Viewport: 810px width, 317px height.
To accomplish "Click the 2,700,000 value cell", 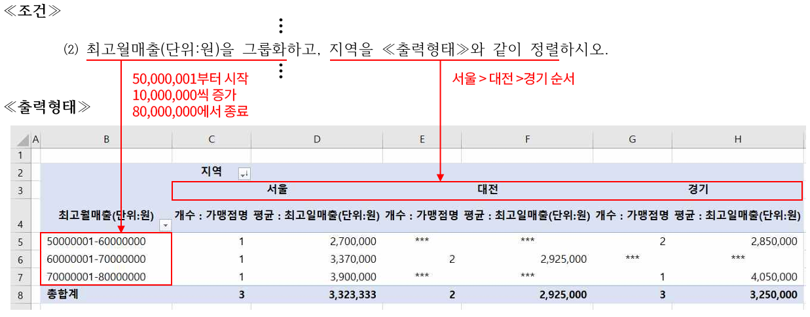I will pos(355,242).
